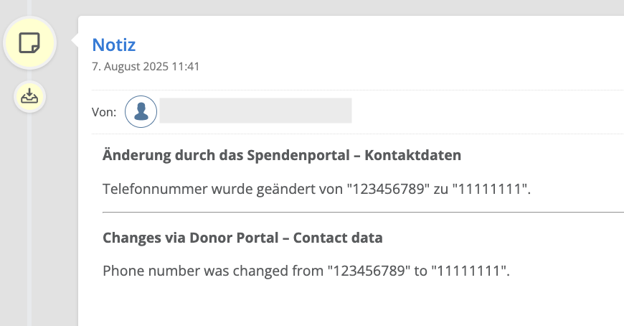Image resolution: width=624 pixels, height=326 pixels.
Task: Click the sender avatar person icon
Action: tap(141, 111)
